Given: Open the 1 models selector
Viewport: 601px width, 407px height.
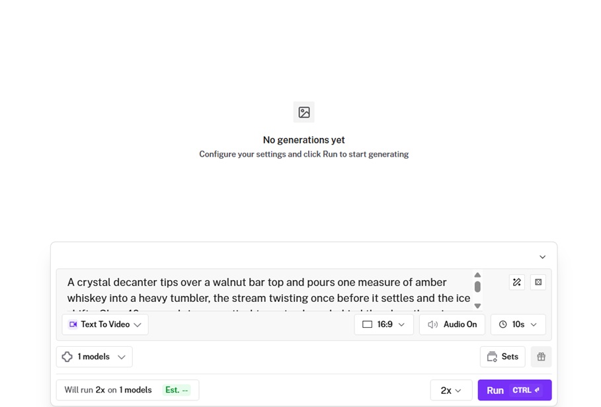Looking at the screenshot, I should (x=95, y=357).
